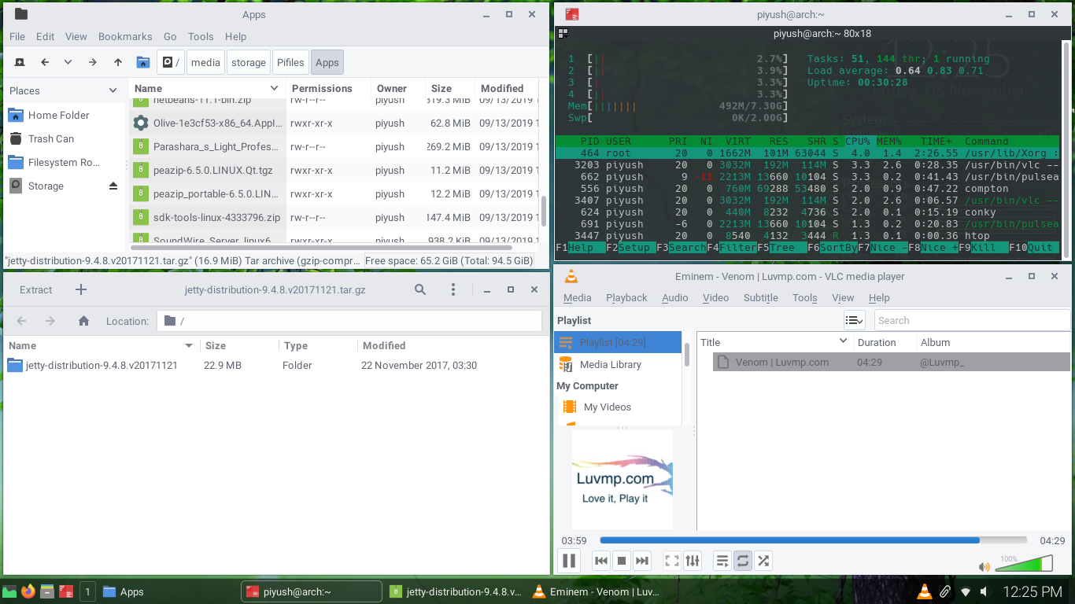
Task: Open the VLC Subtitle menu
Action: click(x=761, y=297)
